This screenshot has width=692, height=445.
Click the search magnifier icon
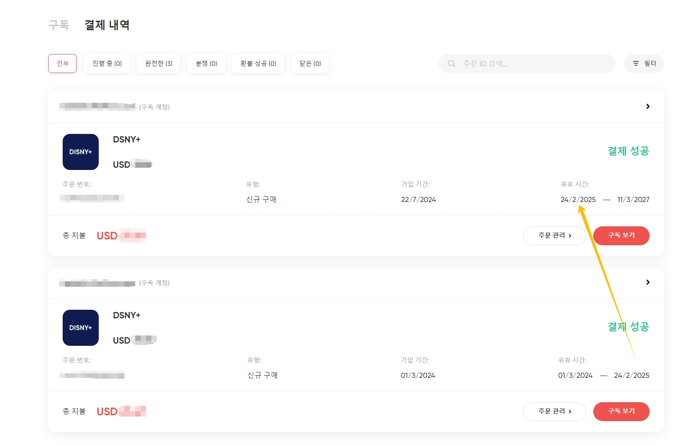(451, 64)
